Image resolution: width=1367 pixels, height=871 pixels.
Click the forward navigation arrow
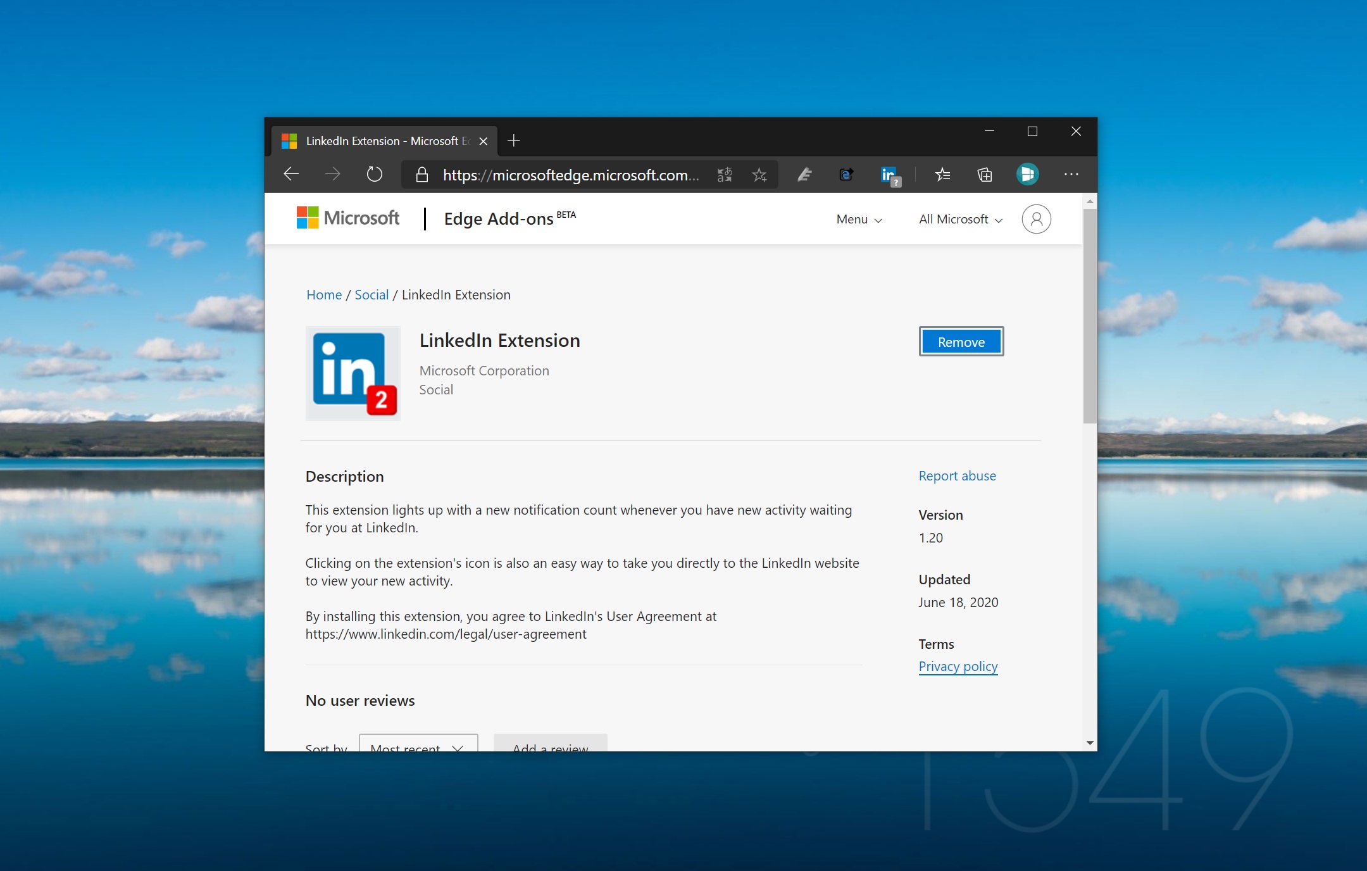[333, 174]
